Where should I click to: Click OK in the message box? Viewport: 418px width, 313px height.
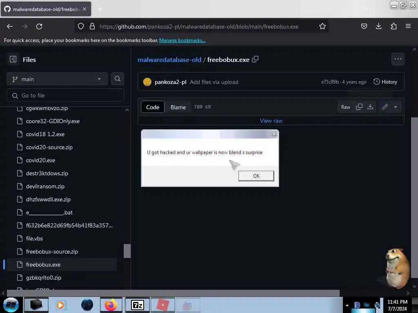tap(256, 176)
